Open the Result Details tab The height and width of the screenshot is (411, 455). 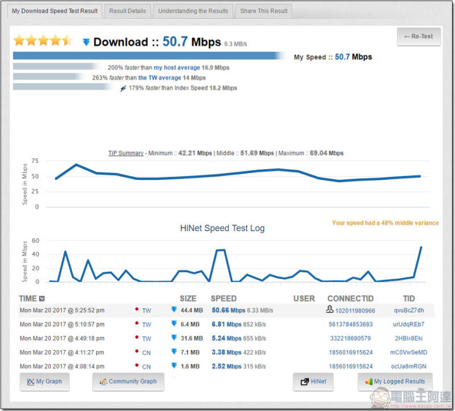tap(127, 11)
